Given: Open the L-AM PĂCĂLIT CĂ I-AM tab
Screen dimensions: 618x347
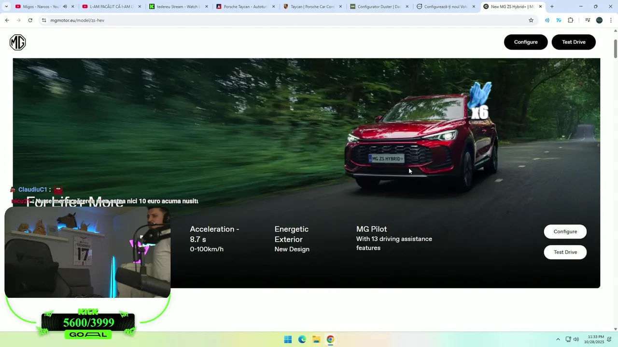Looking at the screenshot, I should 111,7.
